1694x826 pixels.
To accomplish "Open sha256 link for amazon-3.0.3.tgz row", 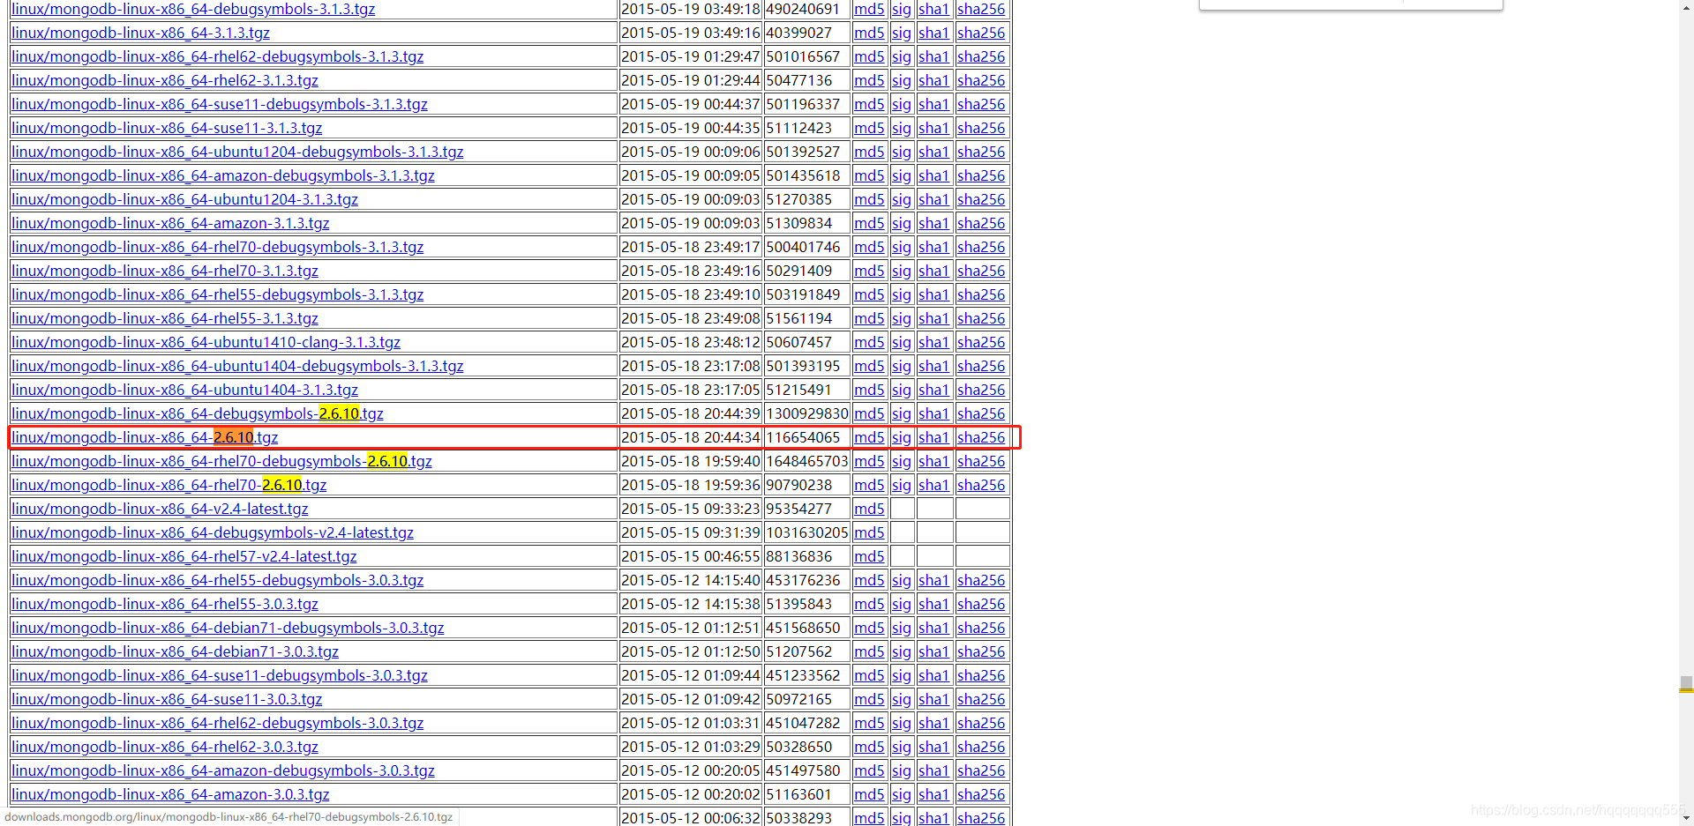I will coord(981,794).
